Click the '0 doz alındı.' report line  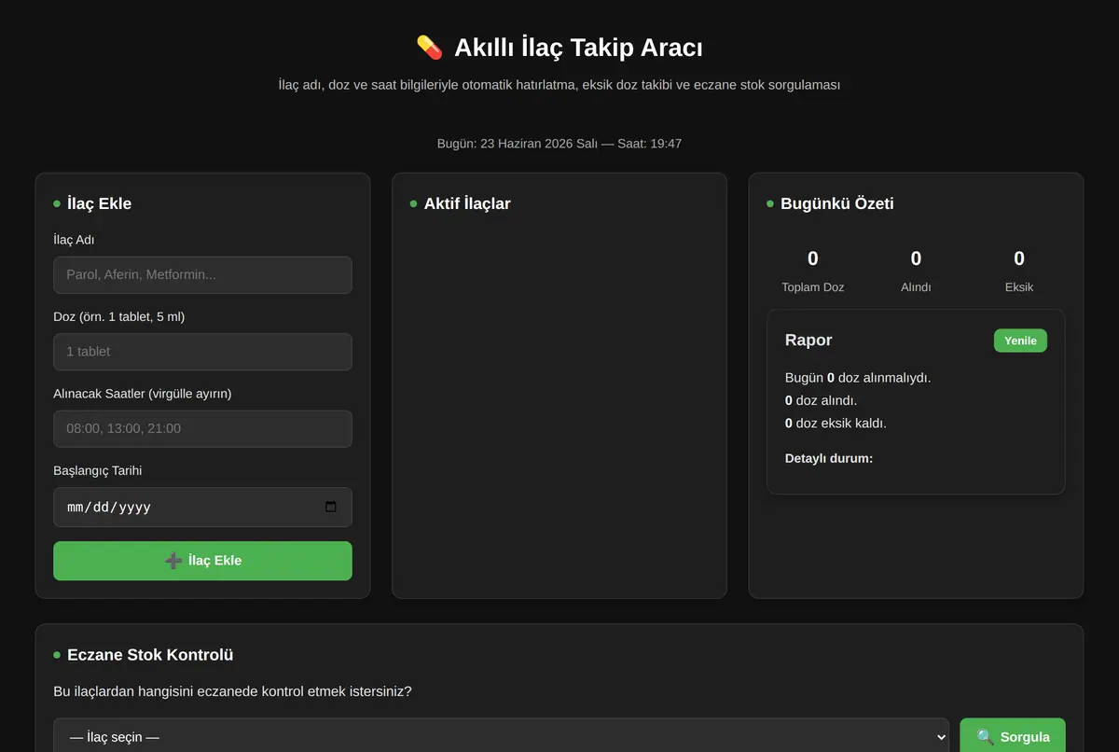821,400
